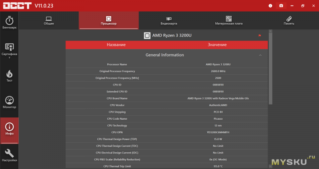The image size is (319, 169).
Task: Click the 12 nm technology value
Action: (218, 126)
